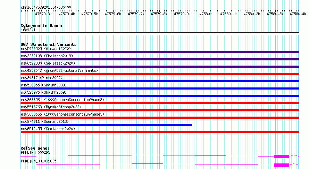Click the PHKB|NM_001031835 gene label
This screenshot has height=169, width=309.
click(x=39, y=161)
